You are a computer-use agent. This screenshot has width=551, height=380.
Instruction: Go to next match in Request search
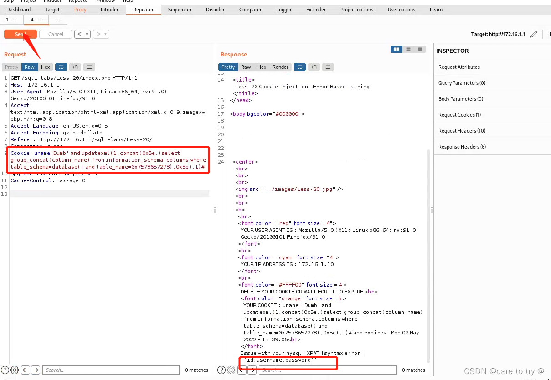(x=35, y=370)
